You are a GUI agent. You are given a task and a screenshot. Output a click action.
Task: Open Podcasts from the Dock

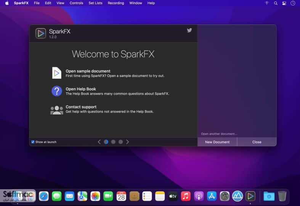(199, 196)
